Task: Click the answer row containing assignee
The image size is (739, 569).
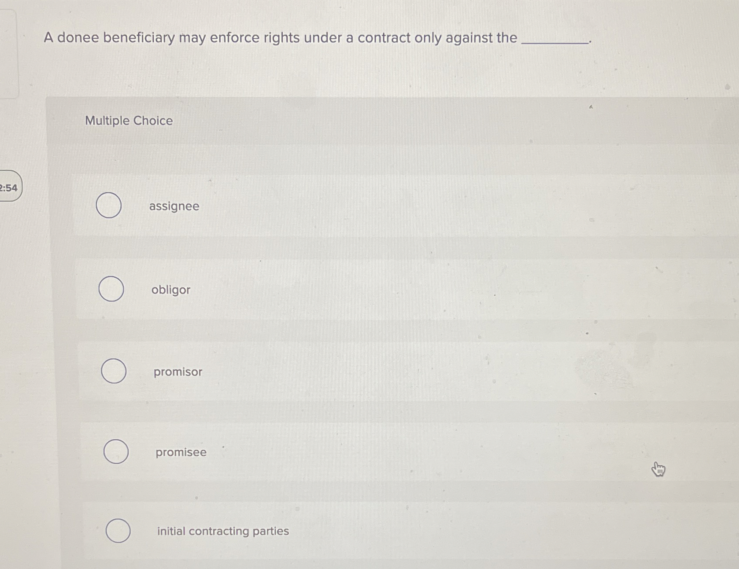Action: [308, 206]
